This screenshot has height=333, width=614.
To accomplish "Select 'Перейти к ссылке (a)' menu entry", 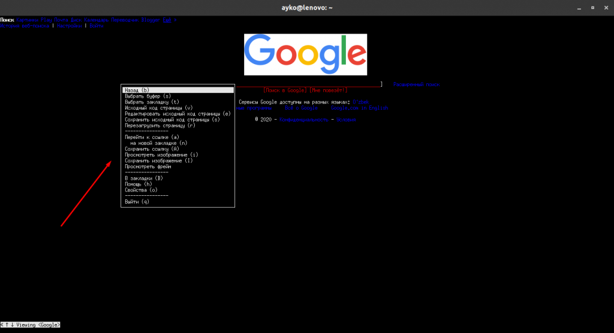I will (x=152, y=137).
